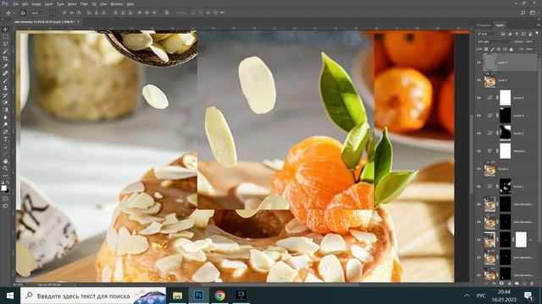Select the Zoom tool

click(x=5, y=169)
